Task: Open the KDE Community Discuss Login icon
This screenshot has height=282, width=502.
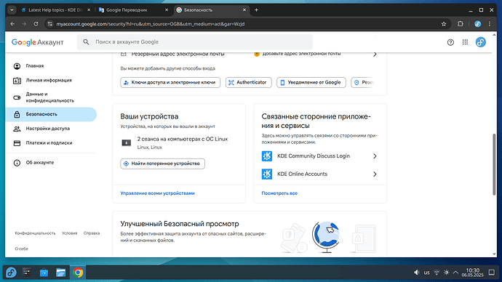Action: 267,156
